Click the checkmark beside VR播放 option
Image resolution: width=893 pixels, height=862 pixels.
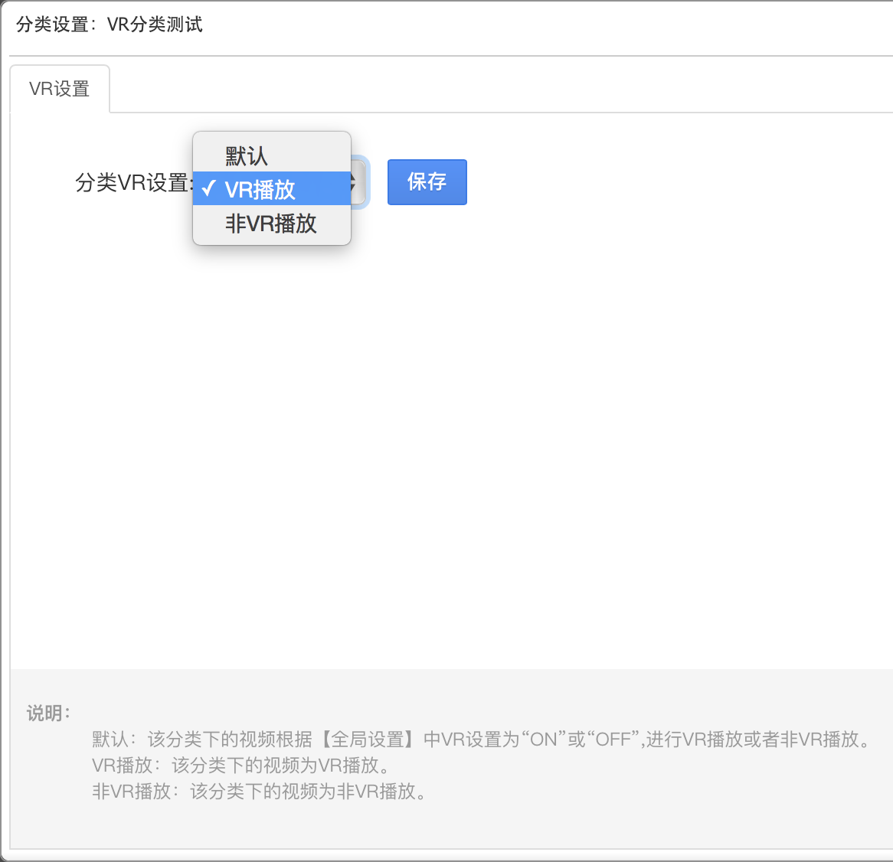tap(208, 189)
